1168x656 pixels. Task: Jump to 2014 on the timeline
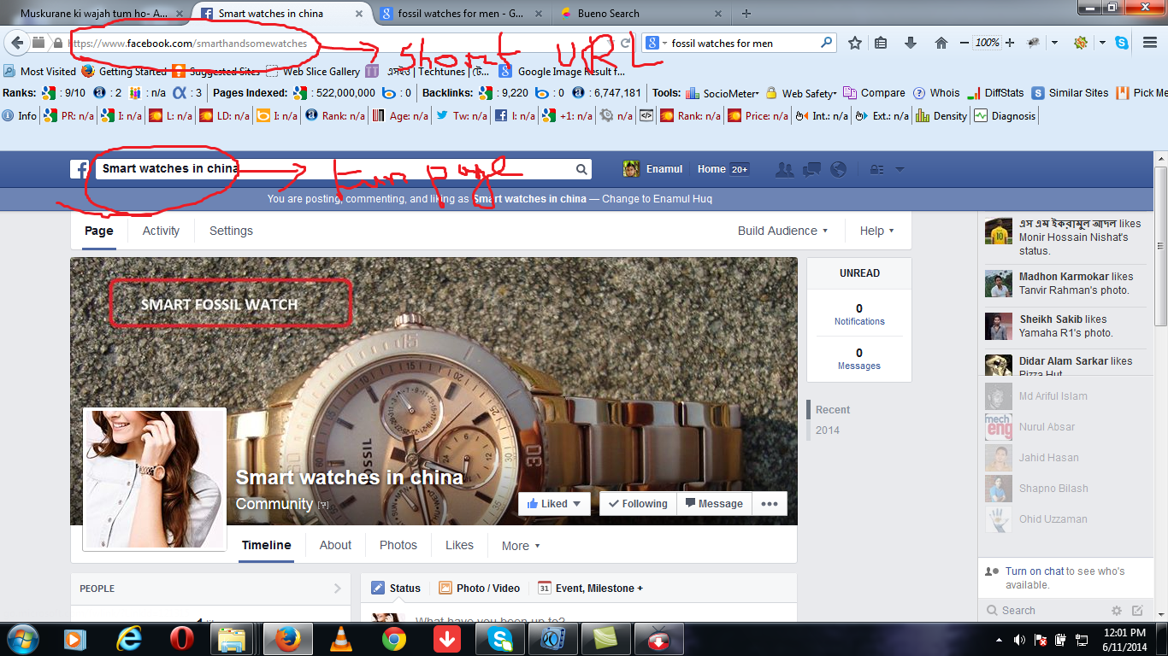coord(827,430)
